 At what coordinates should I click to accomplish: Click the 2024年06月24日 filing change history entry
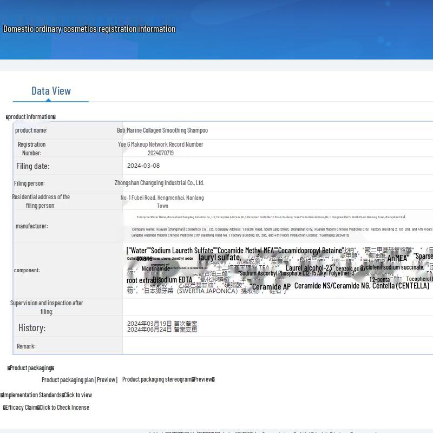click(x=162, y=329)
